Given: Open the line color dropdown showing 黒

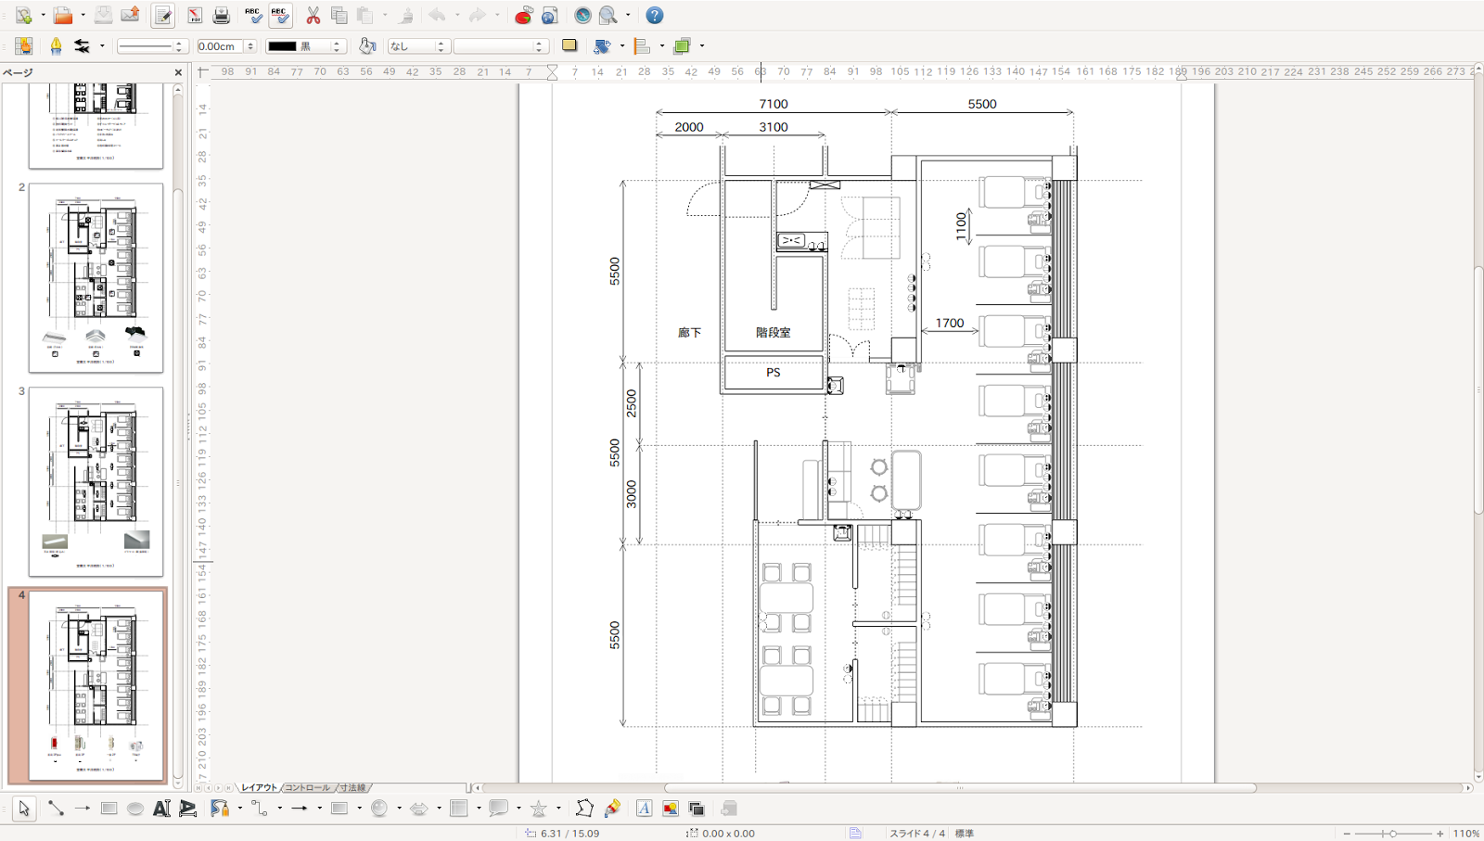Looking at the screenshot, I should click(x=305, y=45).
